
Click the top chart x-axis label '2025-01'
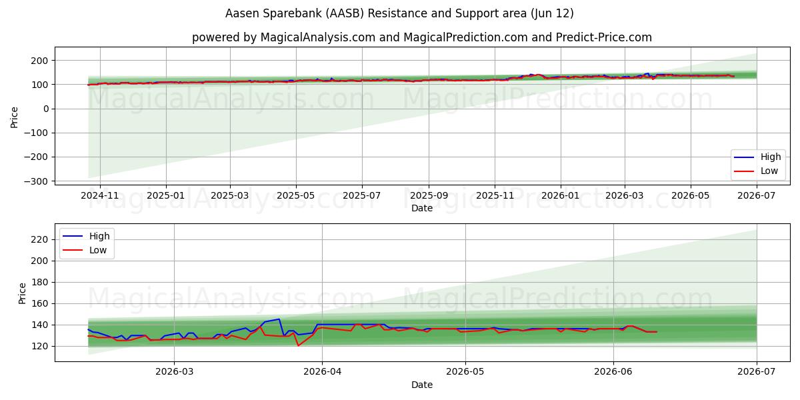(x=165, y=196)
